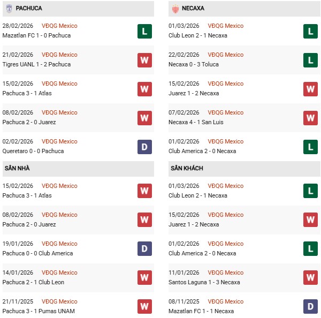Click the Pachuca club crest icon
The height and width of the screenshot is (318, 321).
pos(9,9)
